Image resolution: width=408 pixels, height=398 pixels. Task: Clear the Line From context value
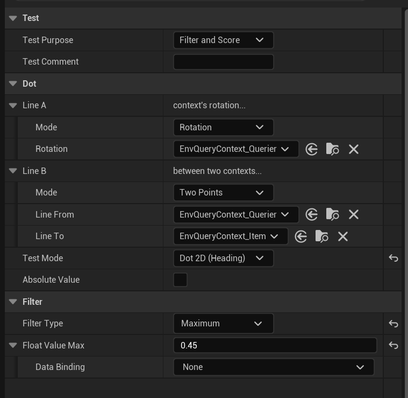pyautogui.click(x=353, y=214)
